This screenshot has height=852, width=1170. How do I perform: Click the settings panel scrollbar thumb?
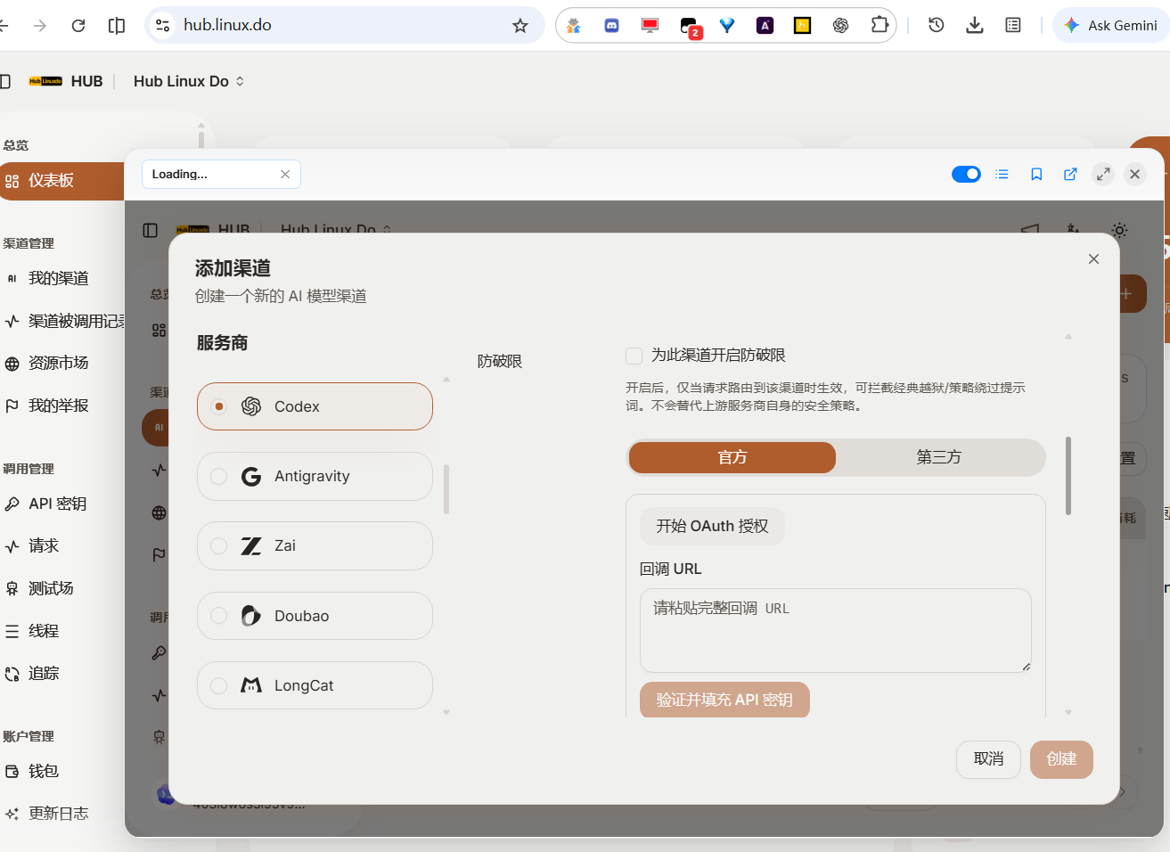[x=1068, y=476]
